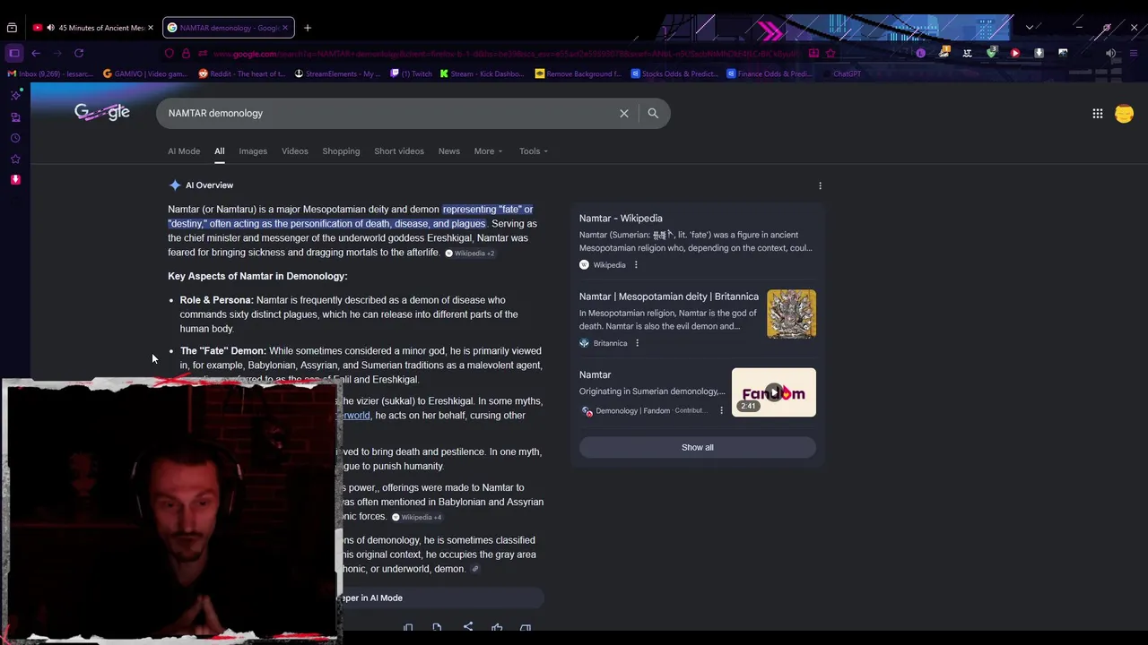The image size is (1148, 645).
Task: Click the thumbs up feedback icon
Action: [497, 628]
